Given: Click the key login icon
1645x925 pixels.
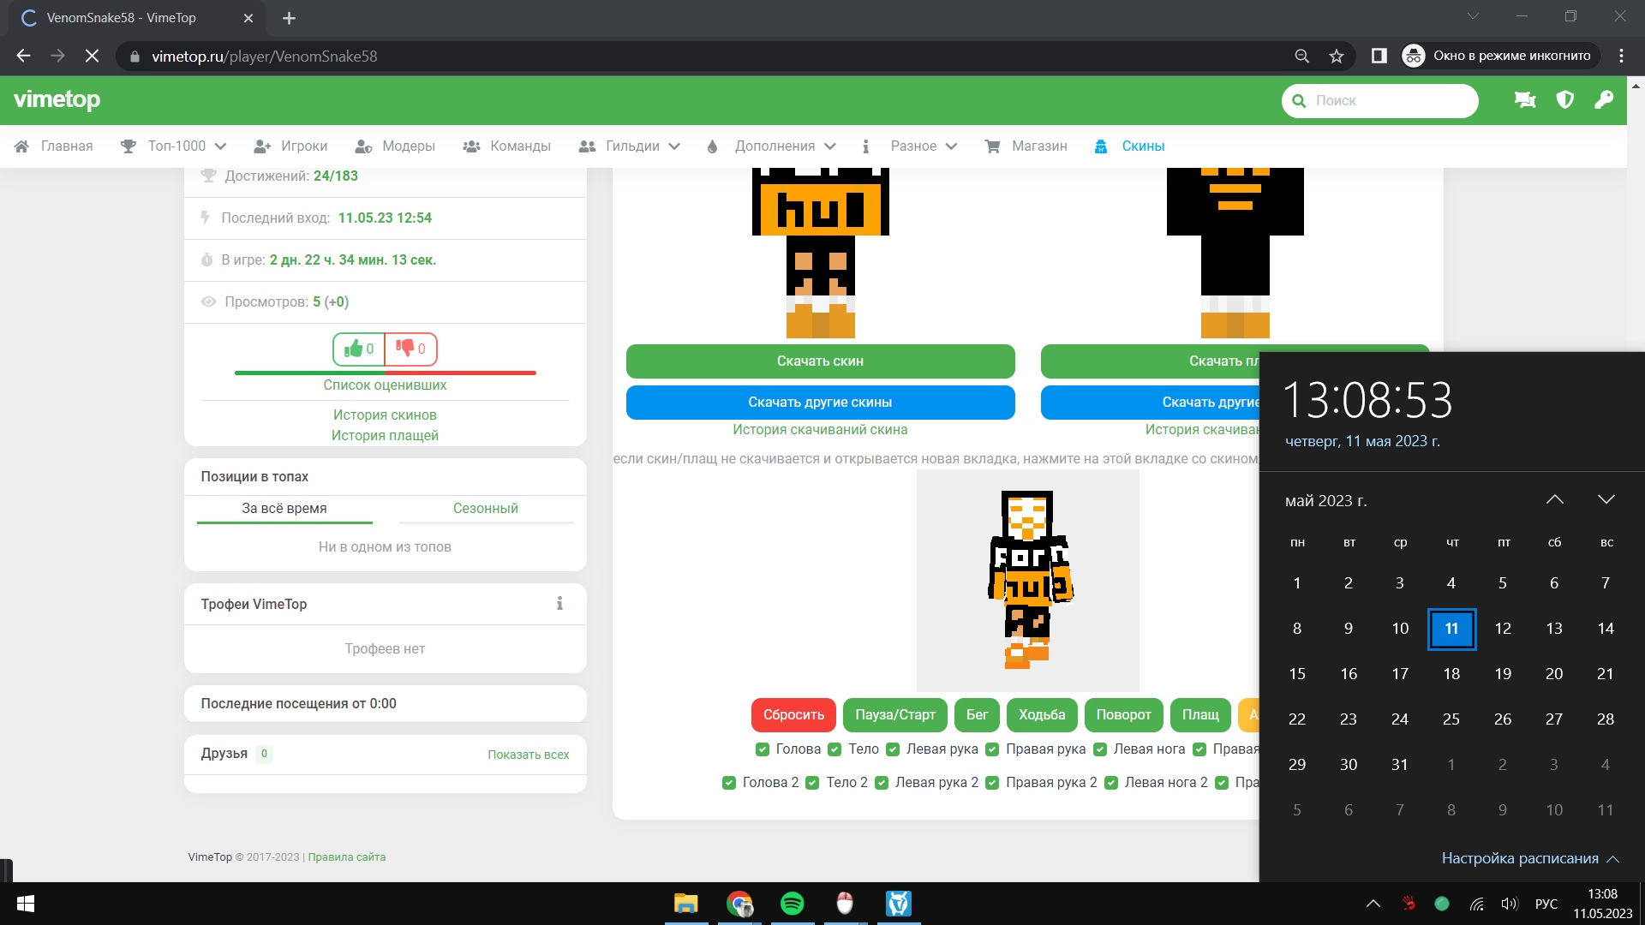Looking at the screenshot, I should [x=1604, y=100].
